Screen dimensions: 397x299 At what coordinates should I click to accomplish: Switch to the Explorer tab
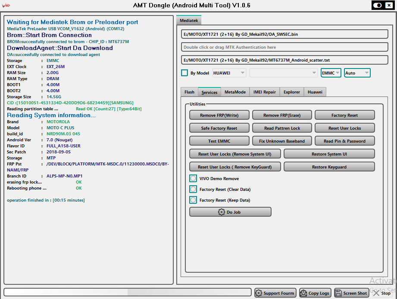[292, 92]
